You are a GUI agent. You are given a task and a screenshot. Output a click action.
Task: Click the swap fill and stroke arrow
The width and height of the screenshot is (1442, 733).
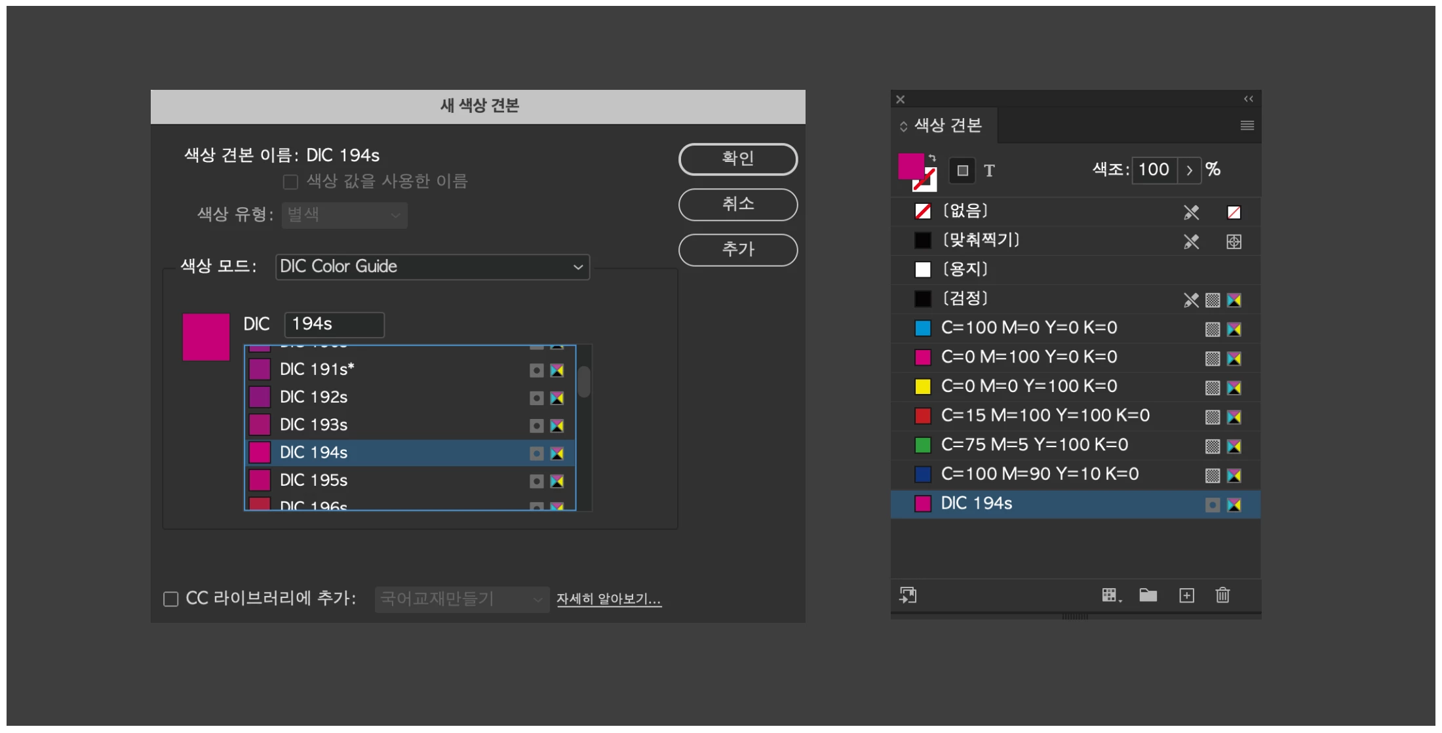(932, 158)
